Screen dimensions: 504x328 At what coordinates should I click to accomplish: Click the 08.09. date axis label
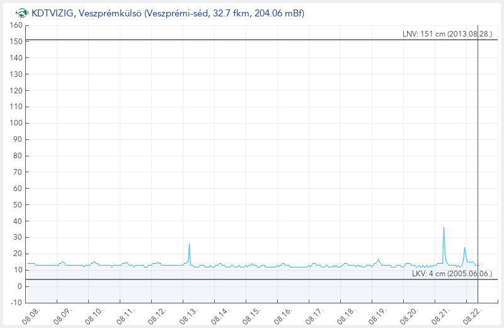[x=63, y=315]
